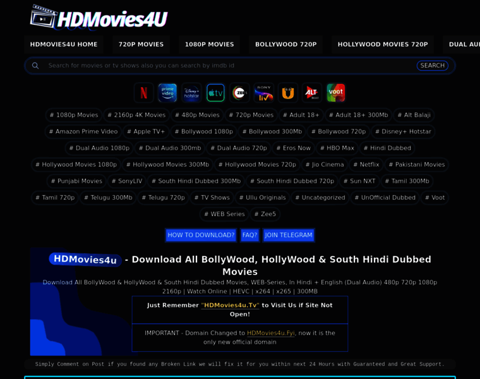Open the # Bollywood 720p tag
Image resolution: width=480 pixels, height=379 pixels.
pos(339,131)
